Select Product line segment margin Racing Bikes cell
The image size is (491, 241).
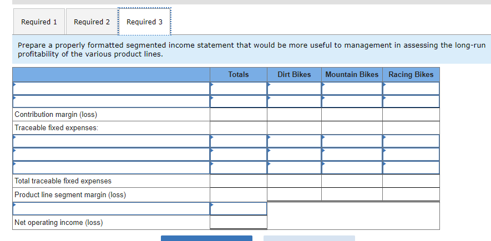(x=411, y=194)
